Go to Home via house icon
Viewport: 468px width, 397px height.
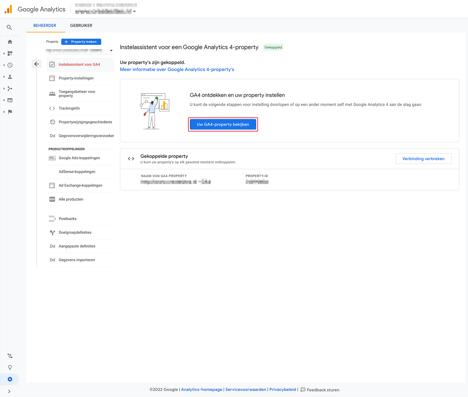(10, 42)
